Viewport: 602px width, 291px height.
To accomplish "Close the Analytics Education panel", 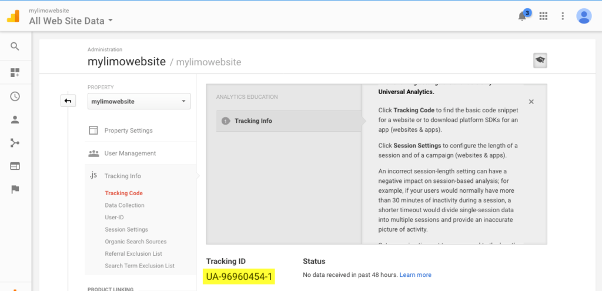I will (531, 102).
